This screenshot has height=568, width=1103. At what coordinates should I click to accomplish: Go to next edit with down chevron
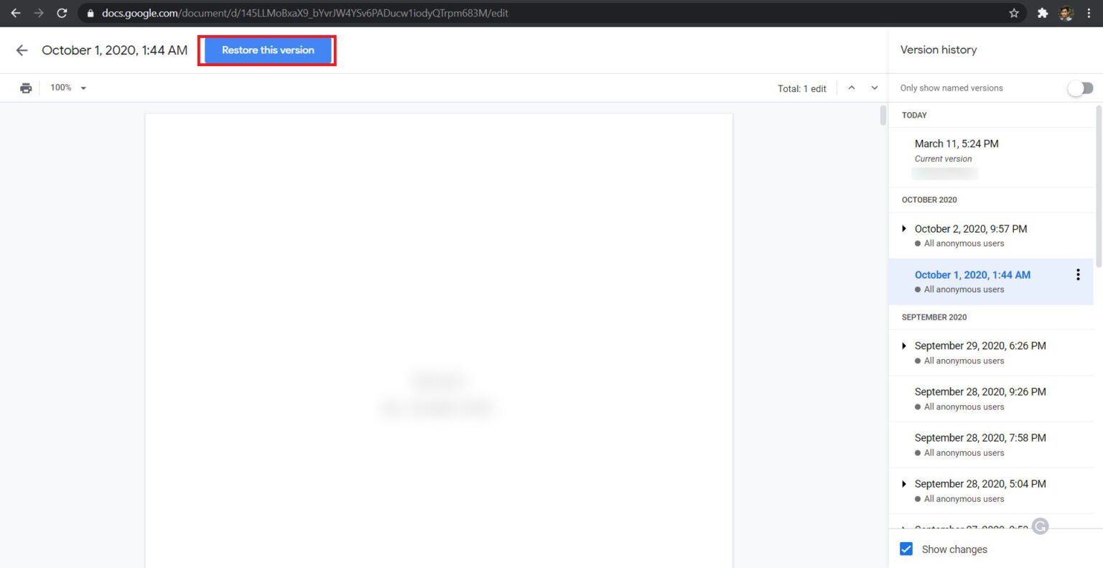pyautogui.click(x=874, y=88)
